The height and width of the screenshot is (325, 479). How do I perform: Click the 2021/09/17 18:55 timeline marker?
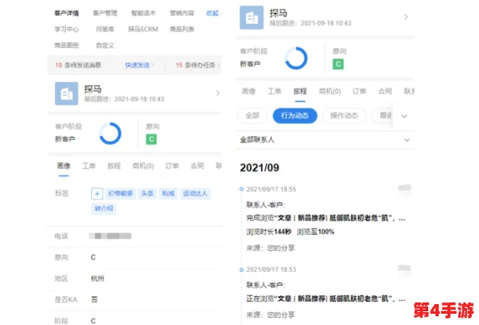tap(241, 189)
